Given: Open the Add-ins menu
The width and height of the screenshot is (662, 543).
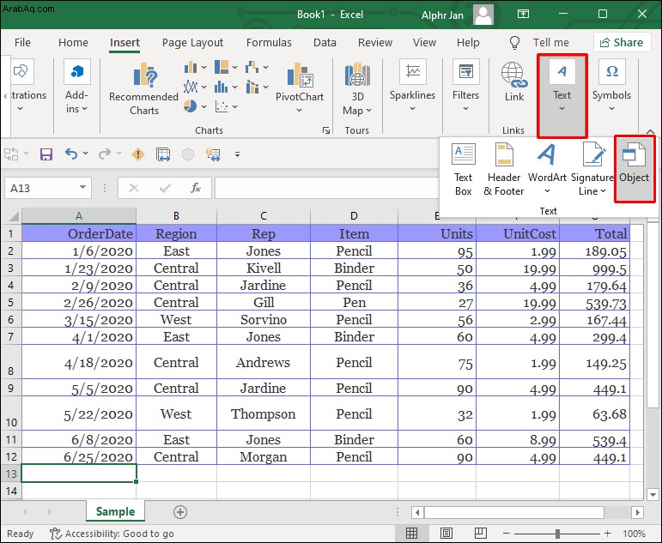Looking at the screenshot, I should pyautogui.click(x=76, y=87).
